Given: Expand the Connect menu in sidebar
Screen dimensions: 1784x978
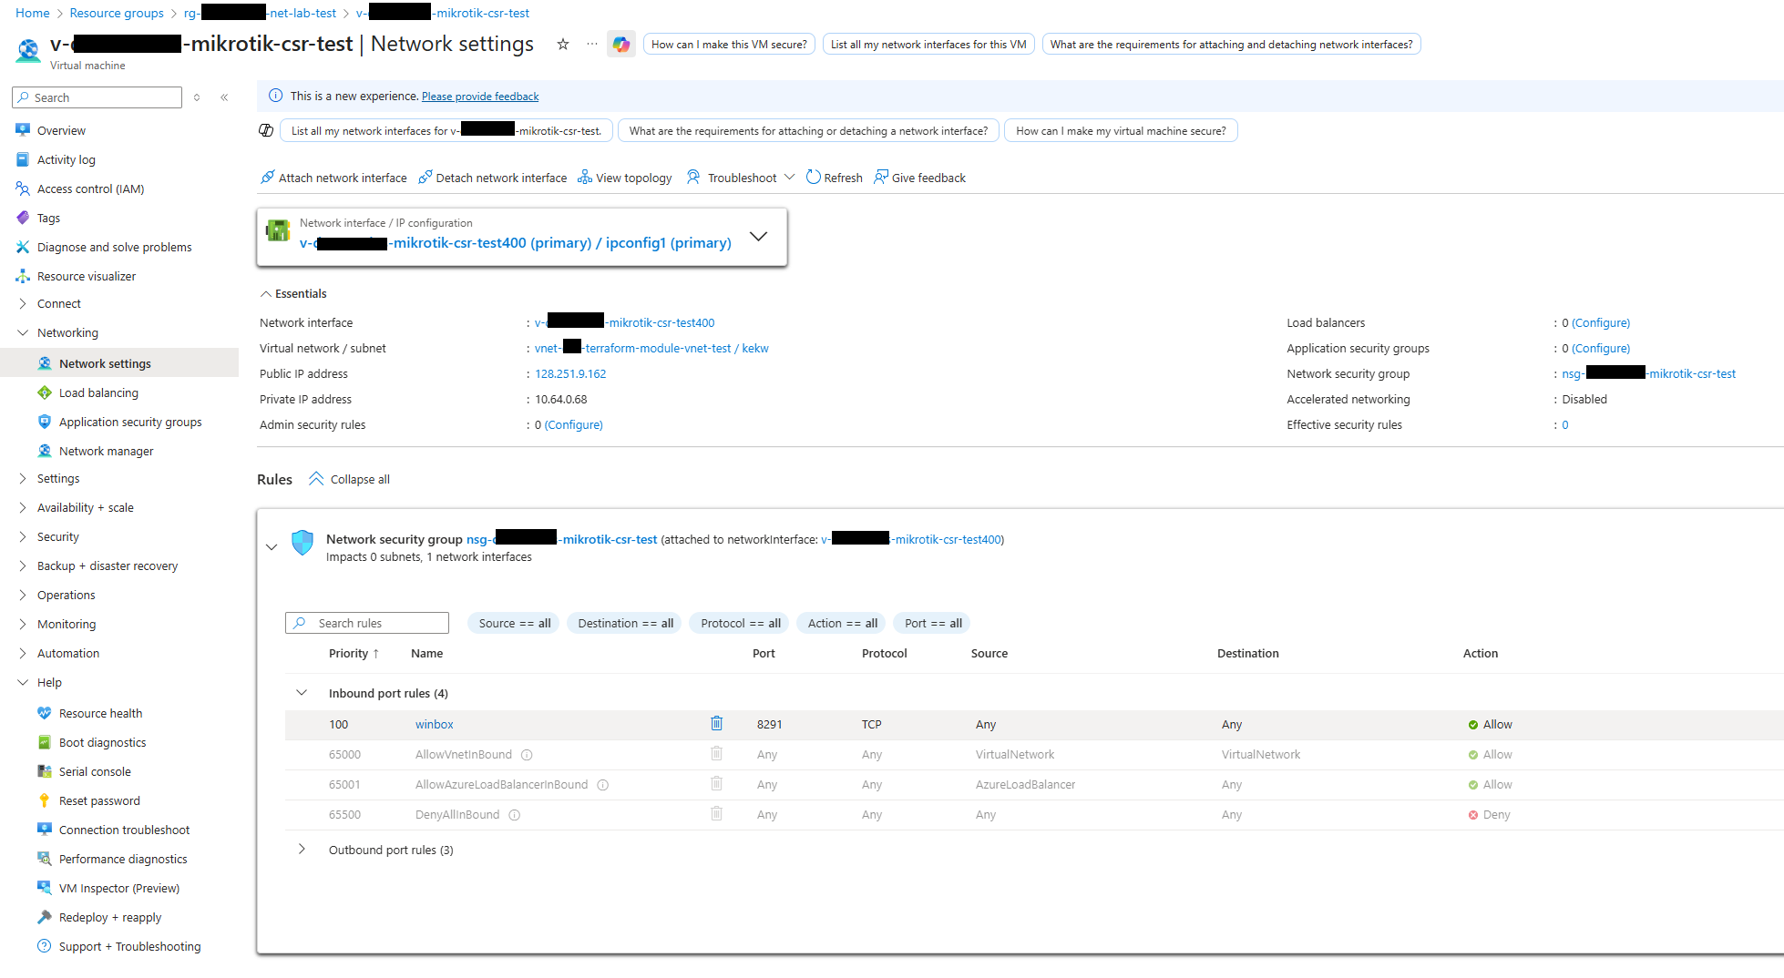Looking at the screenshot, I should pos(23,303).
